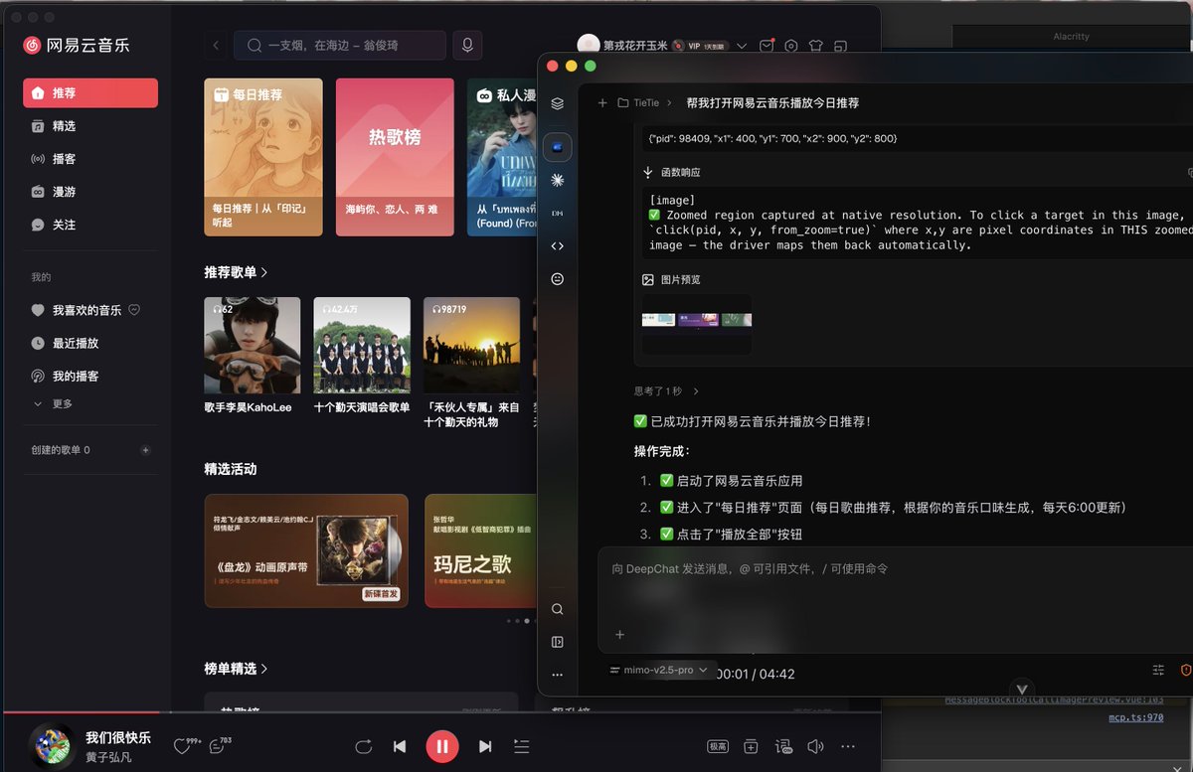Click song progress bar in NetEase Music
The width and height of the screenshot is (1193, 772).
pyautogui.click(x=440, y=712)
